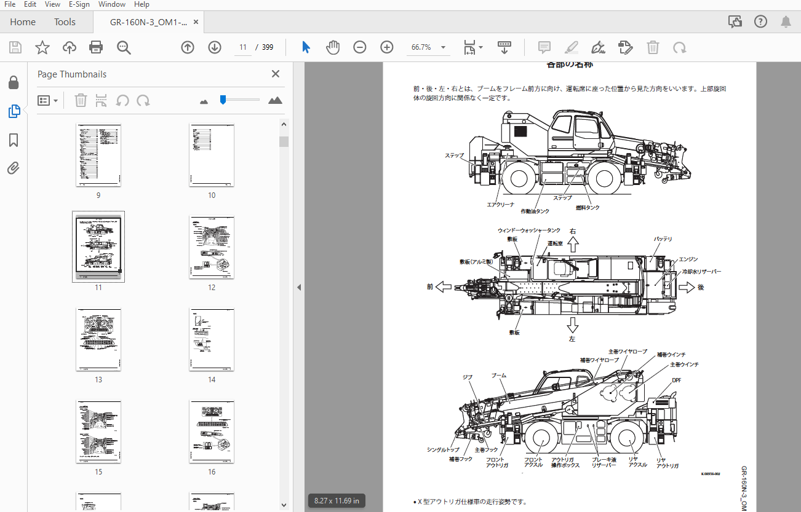Open the fit page scrolling options

tap(472, 47)
